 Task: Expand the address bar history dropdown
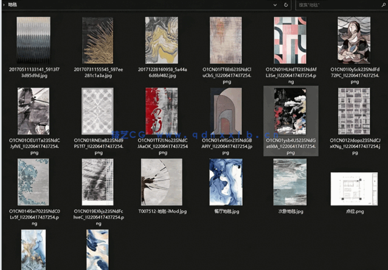pos(275,5)
